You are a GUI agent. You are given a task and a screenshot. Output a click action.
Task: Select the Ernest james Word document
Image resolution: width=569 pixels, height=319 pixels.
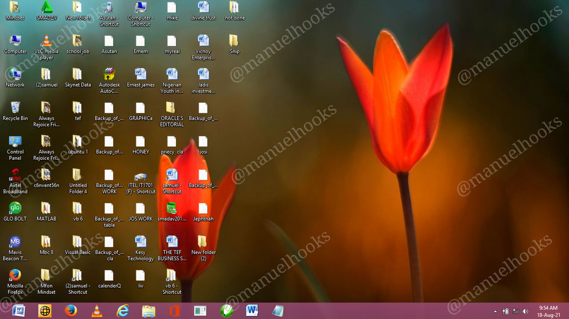(140, 77)
